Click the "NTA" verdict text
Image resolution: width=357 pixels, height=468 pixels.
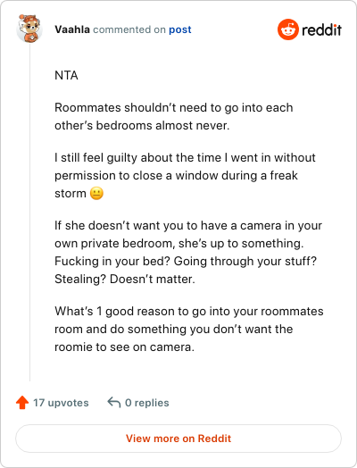tap(66, 75)
